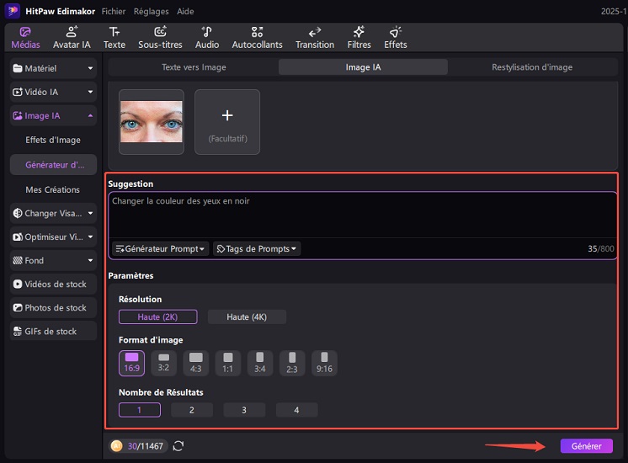Set number of results to 4
The height and width of the screenshot is (463, 628).
(296, 410)
